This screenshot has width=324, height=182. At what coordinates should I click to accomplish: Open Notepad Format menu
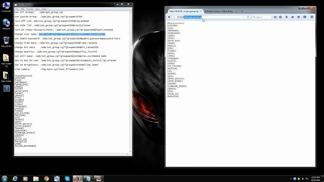pos(29,9)
